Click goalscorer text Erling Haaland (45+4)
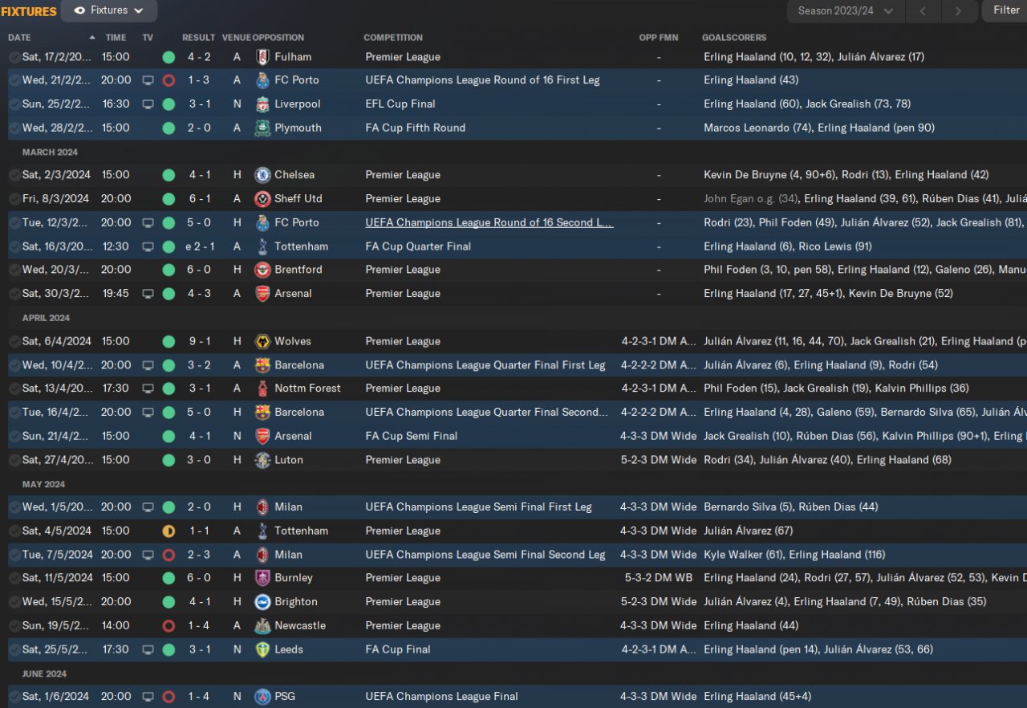The height and width of the screenshot is (708, 1027). click(x=757, y=697)
